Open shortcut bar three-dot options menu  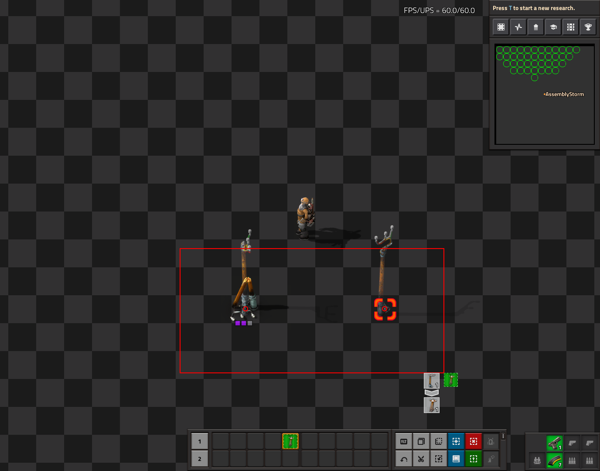[x=503, y=436]
